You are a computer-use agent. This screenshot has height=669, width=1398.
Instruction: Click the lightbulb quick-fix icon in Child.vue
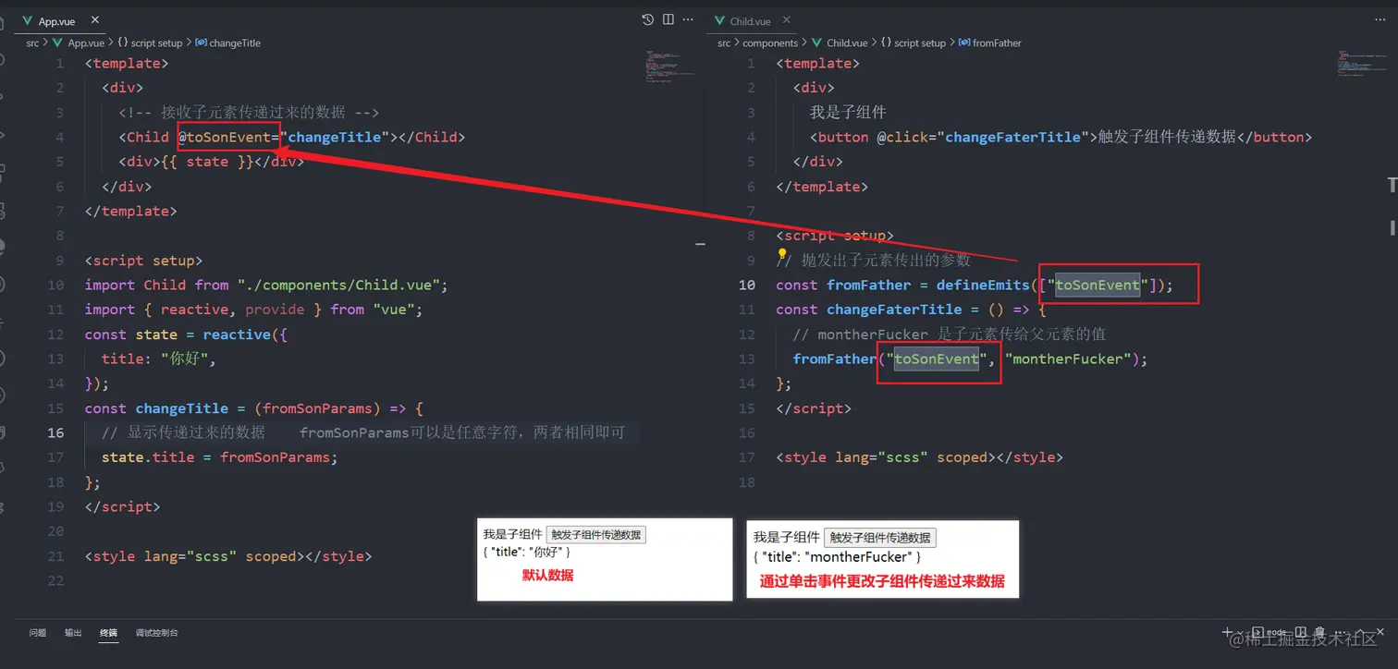(x=782, y=255)
